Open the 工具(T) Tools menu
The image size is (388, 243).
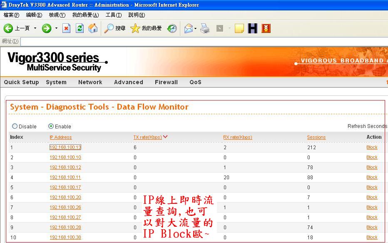114,15
